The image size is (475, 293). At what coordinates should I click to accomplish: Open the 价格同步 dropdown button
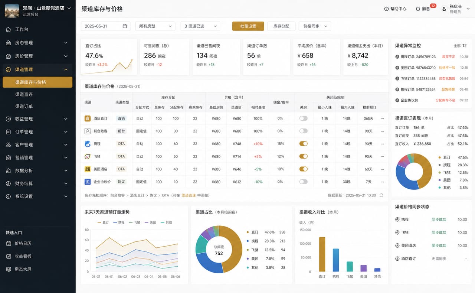click(315, 26)
